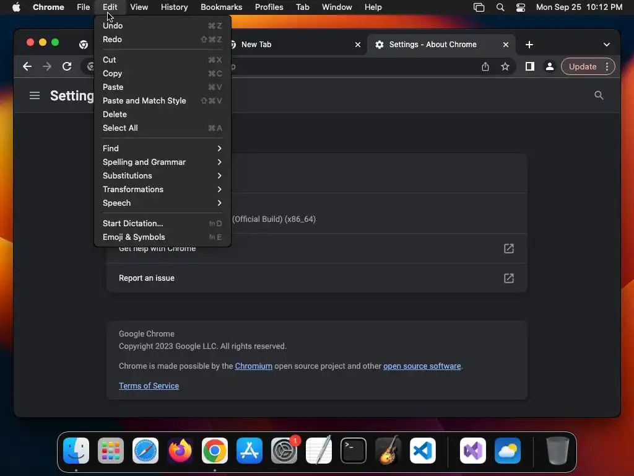The height and width of the screenshot is (476, 634).
Task: Click the Chrome back arrow
Action: (27, 66)
